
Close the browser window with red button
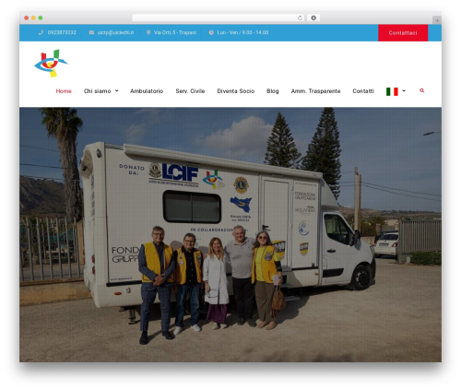coord(27,18)
